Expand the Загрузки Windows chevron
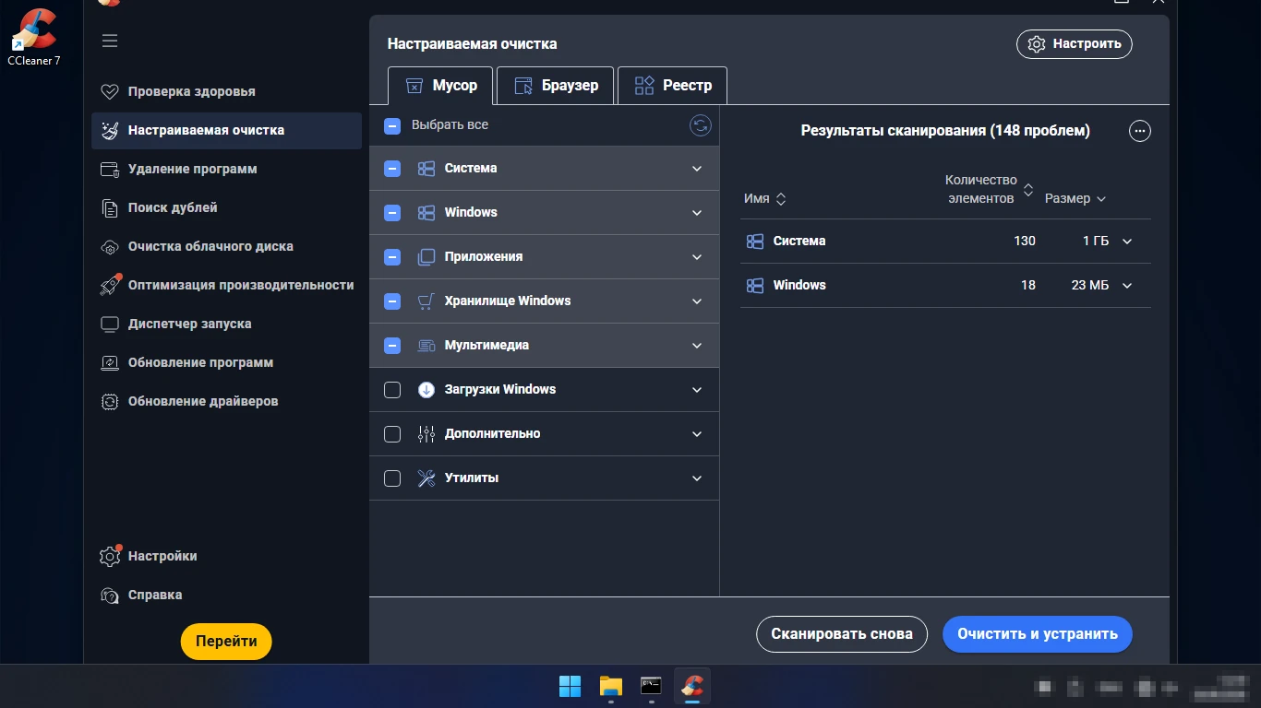Screen dimensions: 1261x708 [697, 390]
